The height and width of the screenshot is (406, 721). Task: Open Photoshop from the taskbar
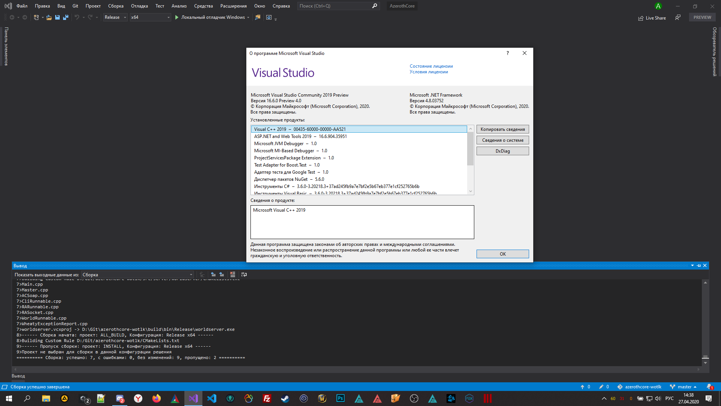click(341, 398)
